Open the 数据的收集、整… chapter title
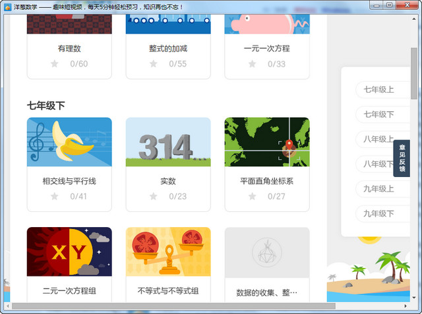The height and width of the screenshot is (314, 422). coord(267,292)
